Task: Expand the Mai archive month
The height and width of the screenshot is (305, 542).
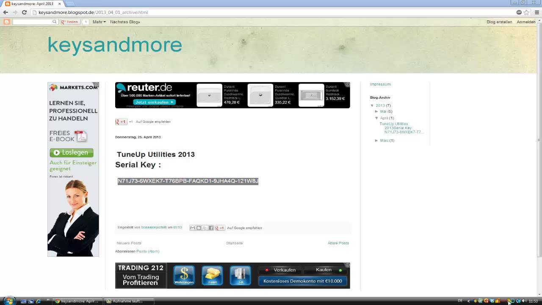Action: pyautogui.click(x=377, y=111)
